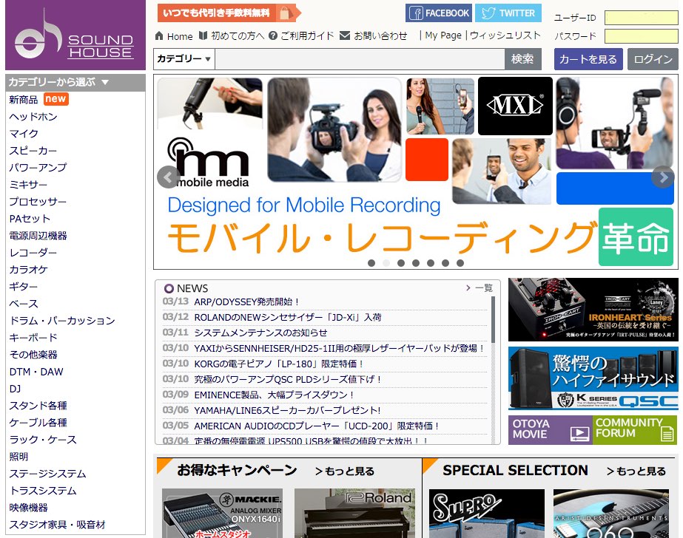Open the DTM・DAW category

click(x=36, y=372)
